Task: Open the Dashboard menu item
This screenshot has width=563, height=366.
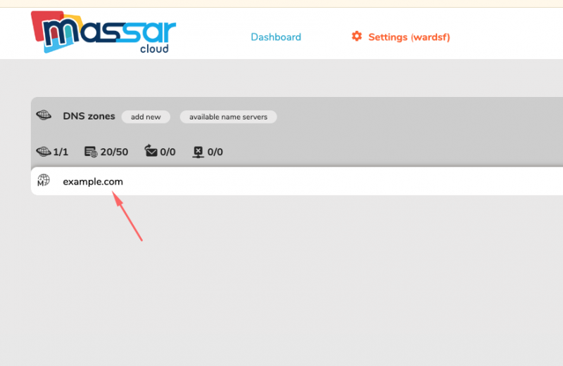Action: click(276, 37)
